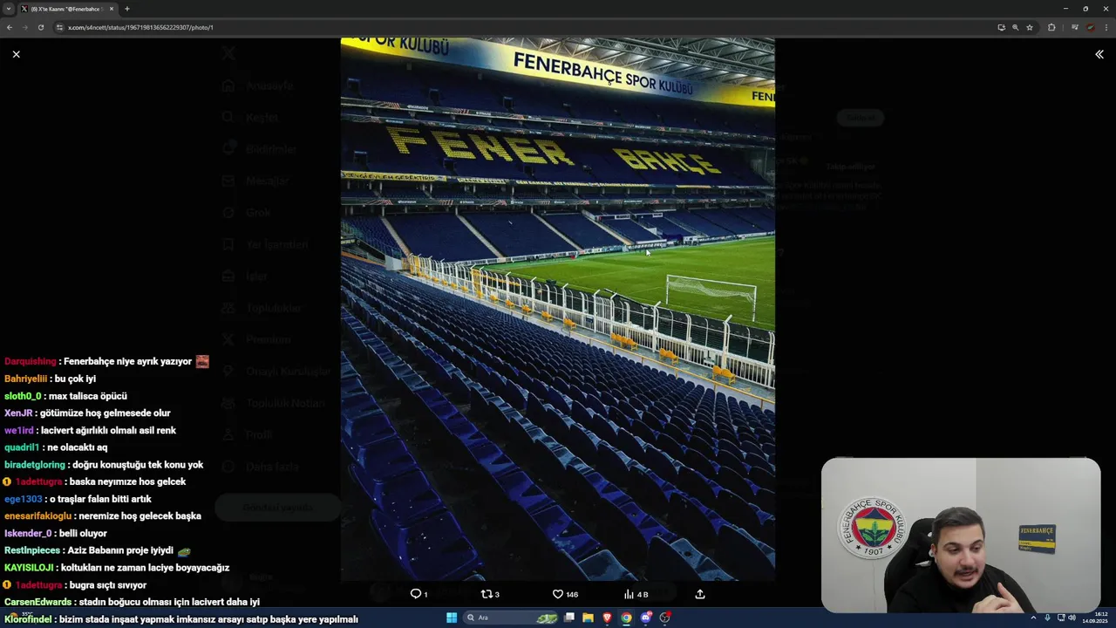Show hidden system tray icons

1035,618
